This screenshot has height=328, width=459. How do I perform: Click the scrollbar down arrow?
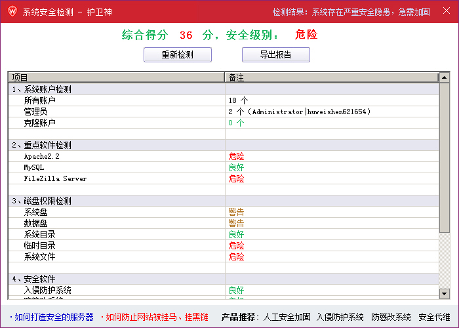[445, 293]
